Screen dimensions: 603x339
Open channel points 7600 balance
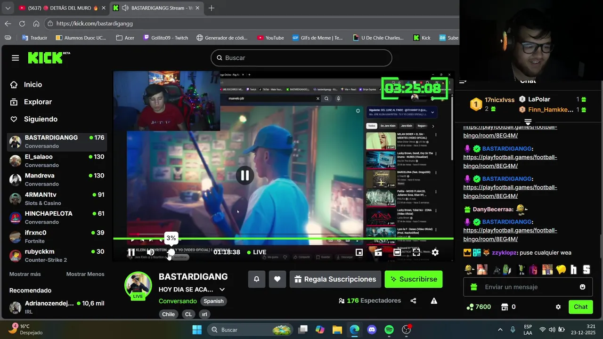point(479,307)
